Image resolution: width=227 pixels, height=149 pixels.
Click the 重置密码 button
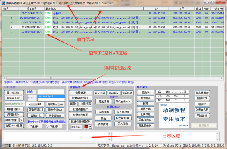pyautogui.click(x=145, y=109)
